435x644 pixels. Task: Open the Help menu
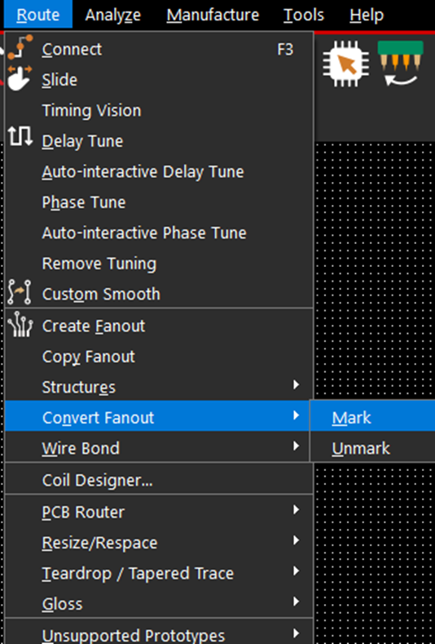(367, 16)
